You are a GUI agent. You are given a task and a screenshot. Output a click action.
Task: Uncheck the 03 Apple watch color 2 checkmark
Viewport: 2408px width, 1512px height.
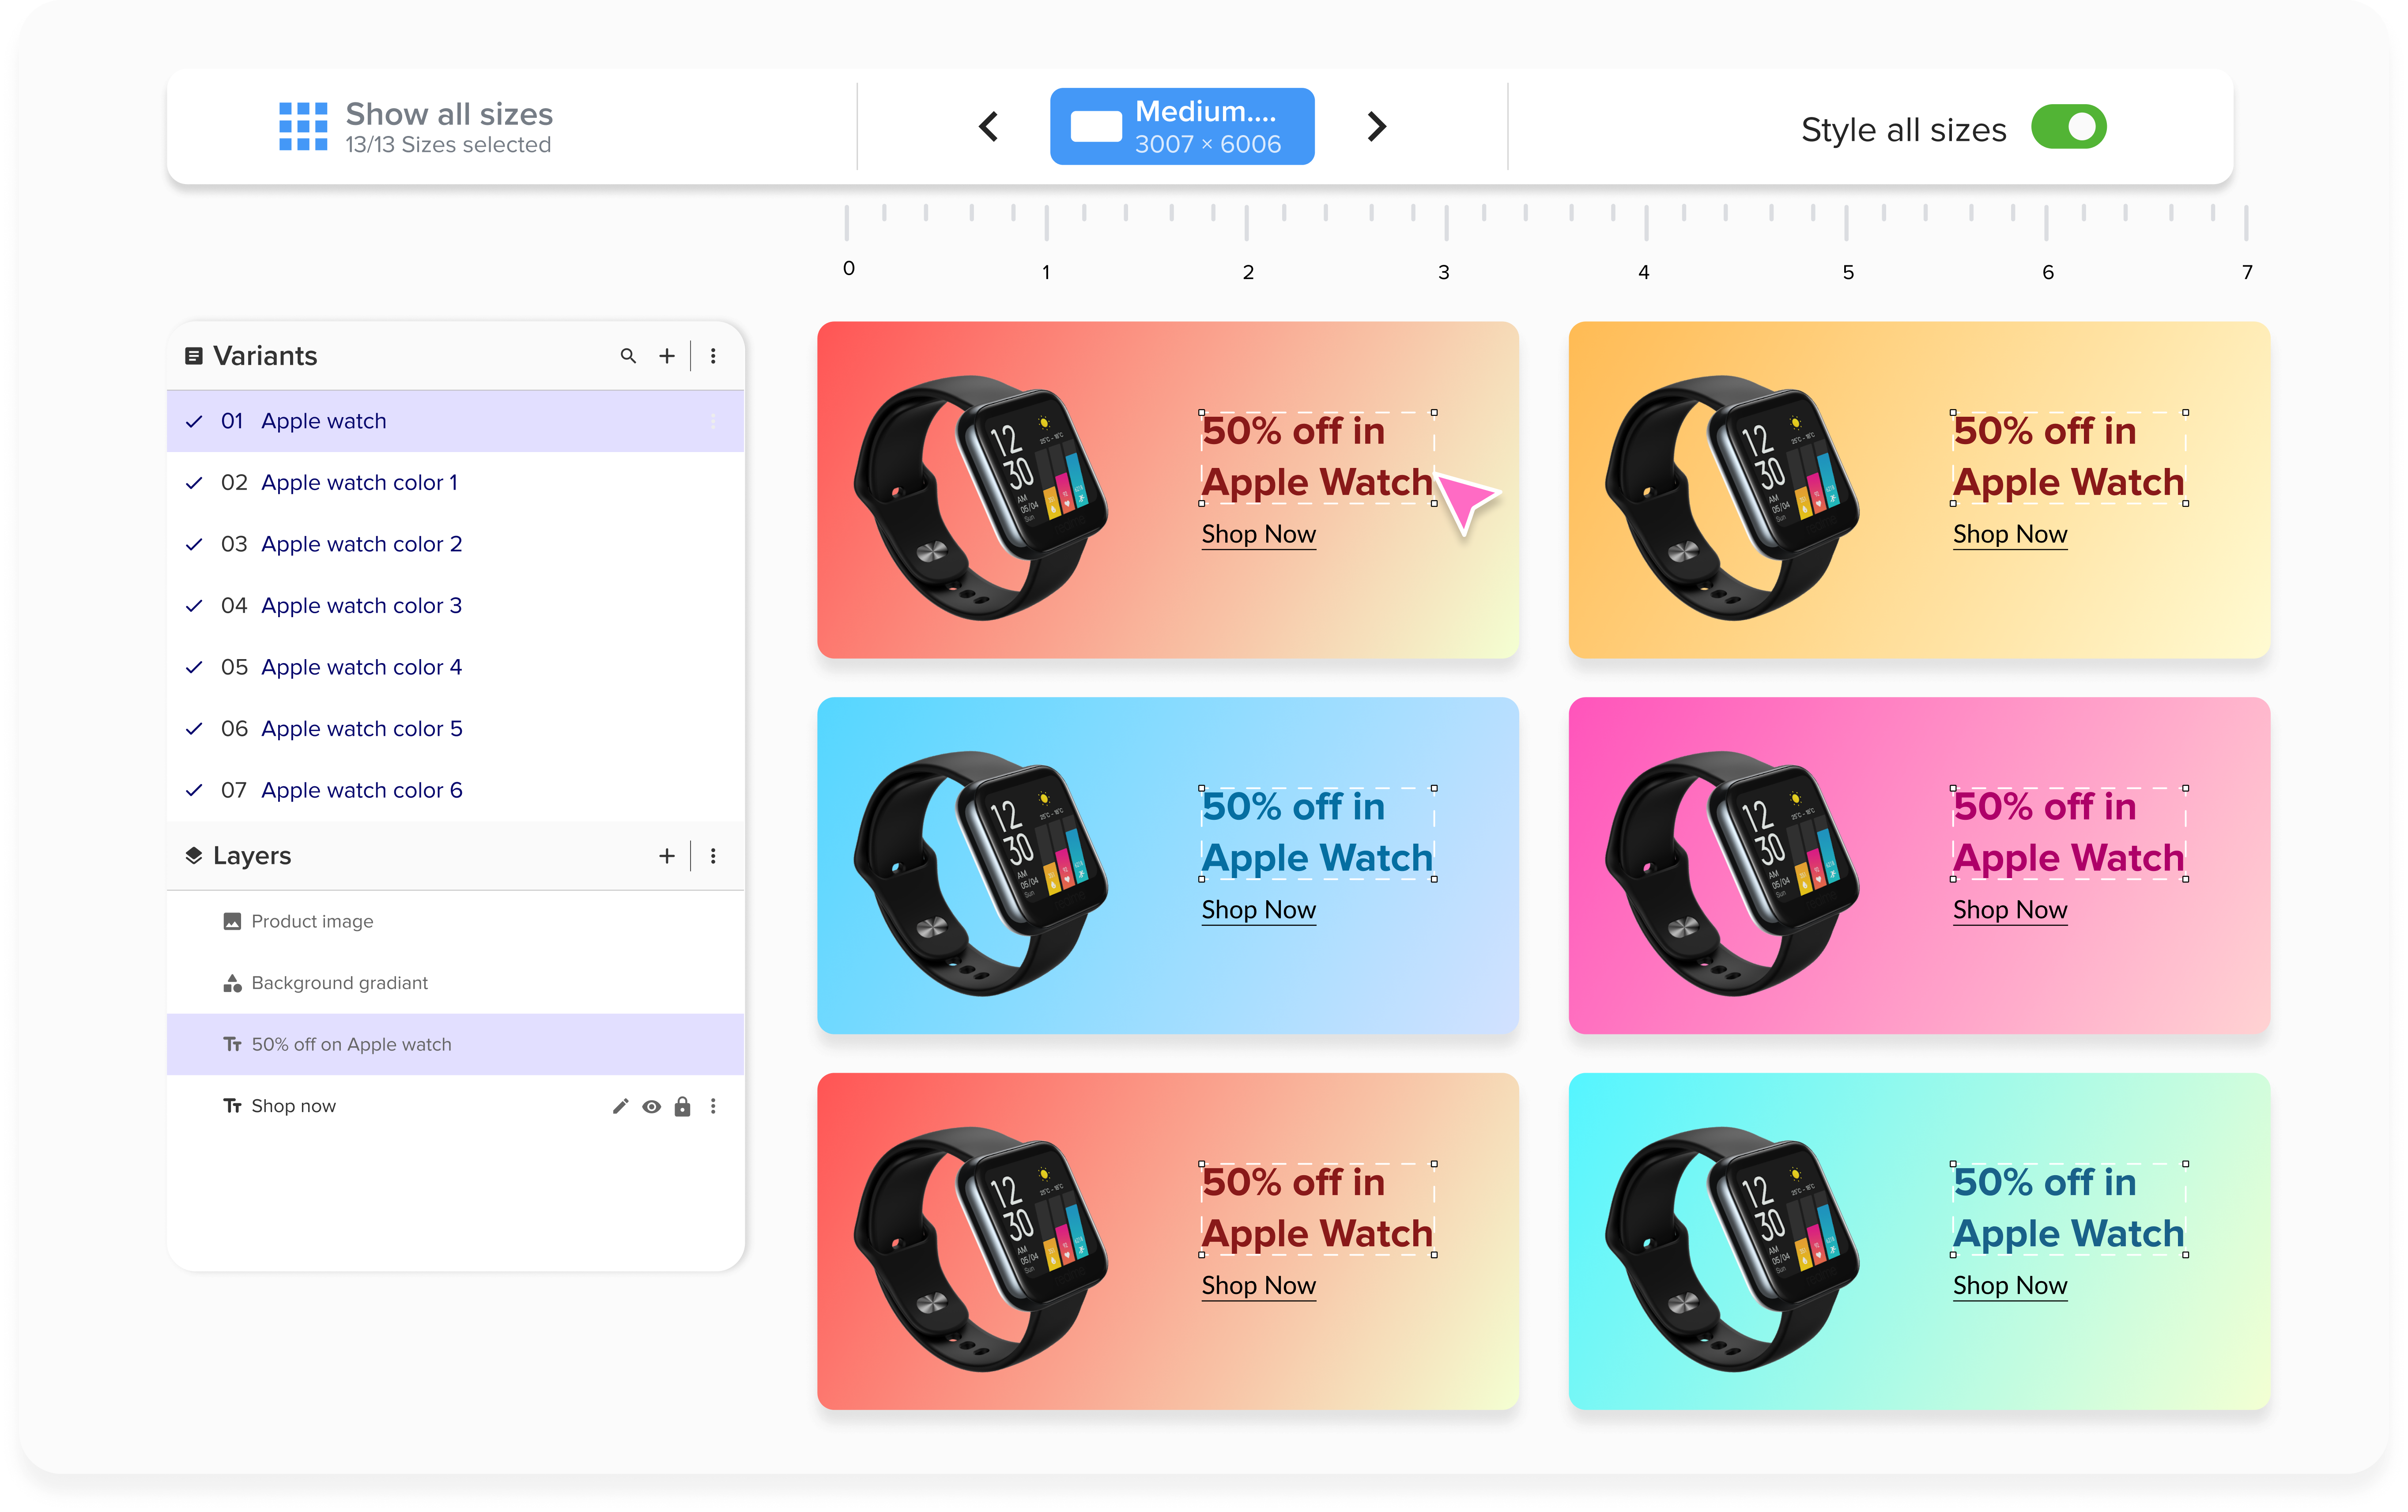[x=194, y=545]
